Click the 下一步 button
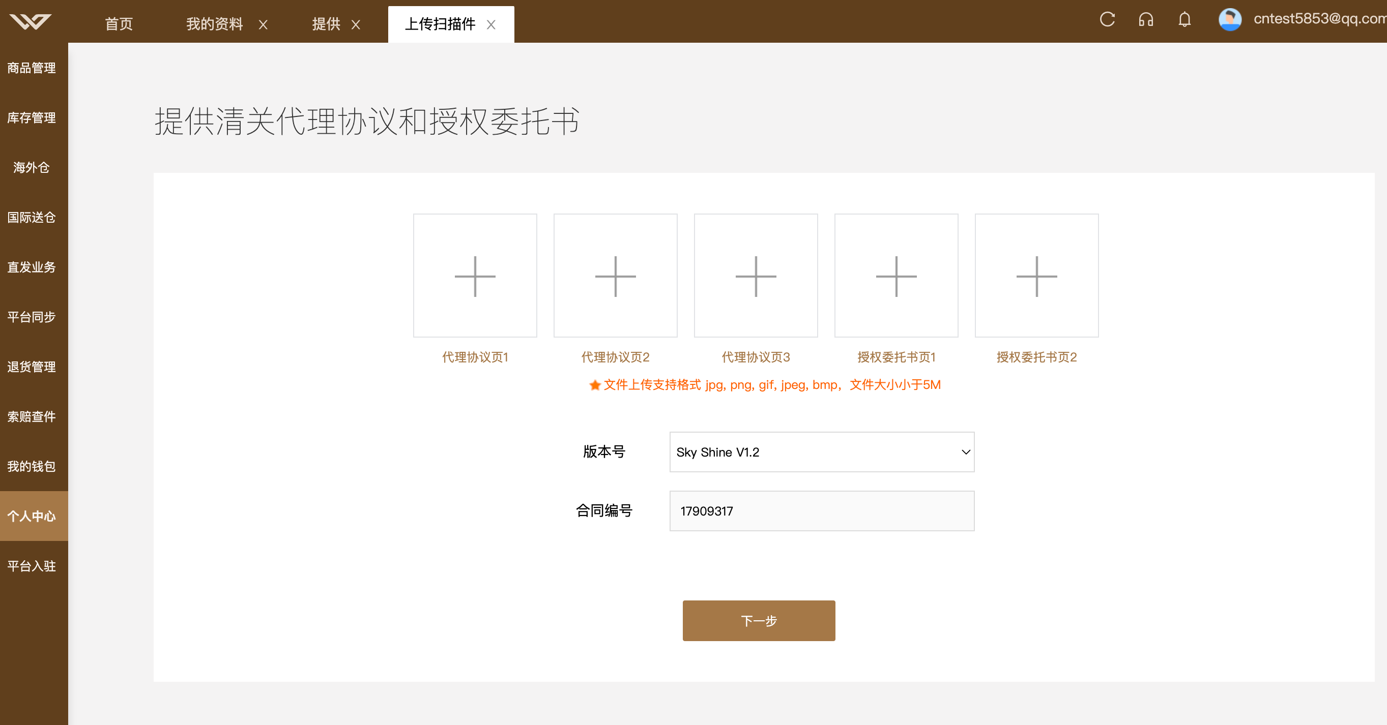Screen dimensions: 1387x725 (759, 621)
